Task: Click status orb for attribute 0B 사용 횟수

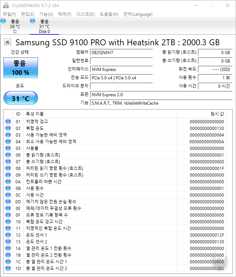Action: pos(8,188)
